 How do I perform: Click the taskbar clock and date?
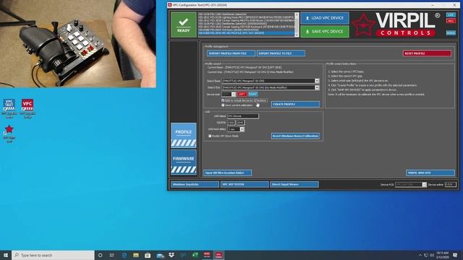[x=442, y=255]
